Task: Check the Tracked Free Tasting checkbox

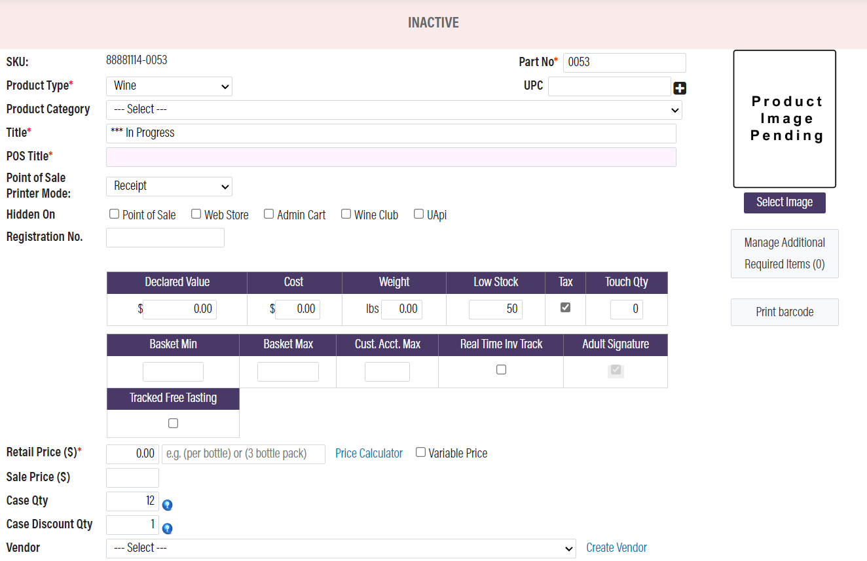Action: (173, 422)
